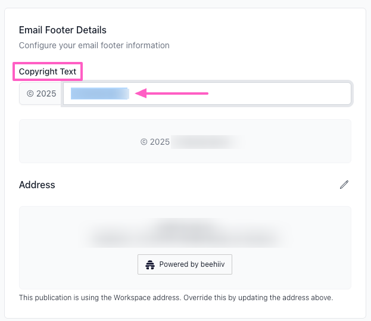Click the footer configuration description text
This screenshot has width=371, height=321.
pos(94,45)
